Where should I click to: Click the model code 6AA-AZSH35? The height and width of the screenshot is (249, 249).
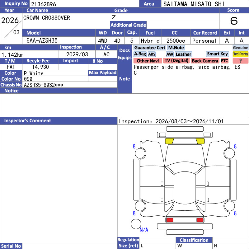[42, 41]
